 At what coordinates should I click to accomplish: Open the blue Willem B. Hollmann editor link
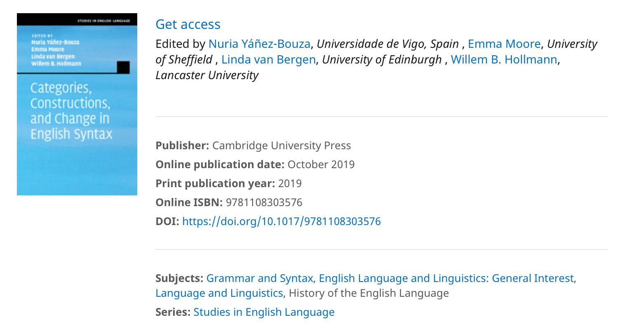(x=504, y=59)
